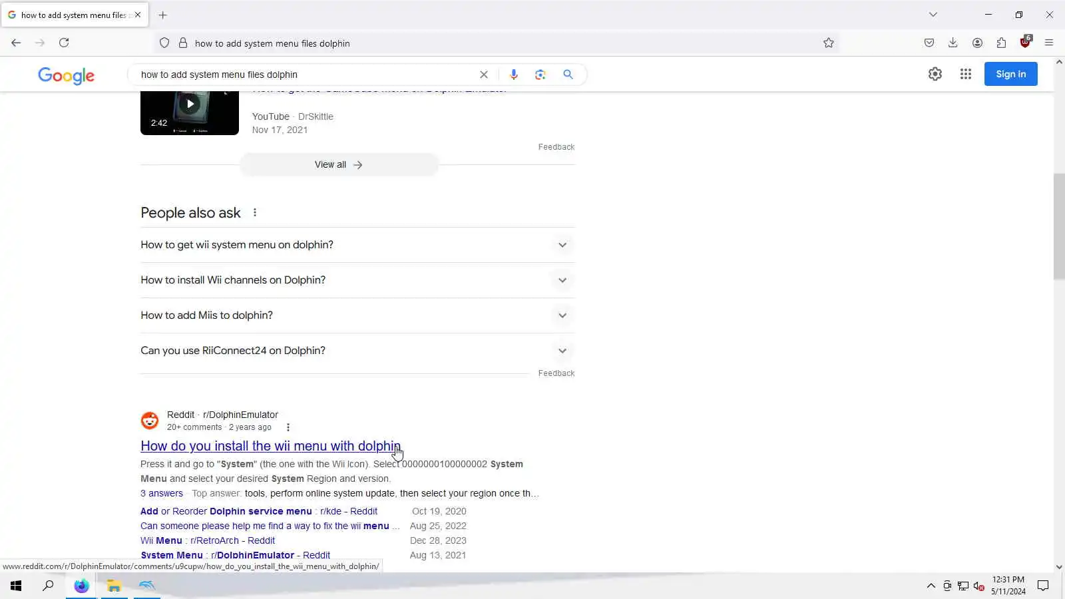
Task: Go to the Google logo homepage
Action: tap(66, 75)
